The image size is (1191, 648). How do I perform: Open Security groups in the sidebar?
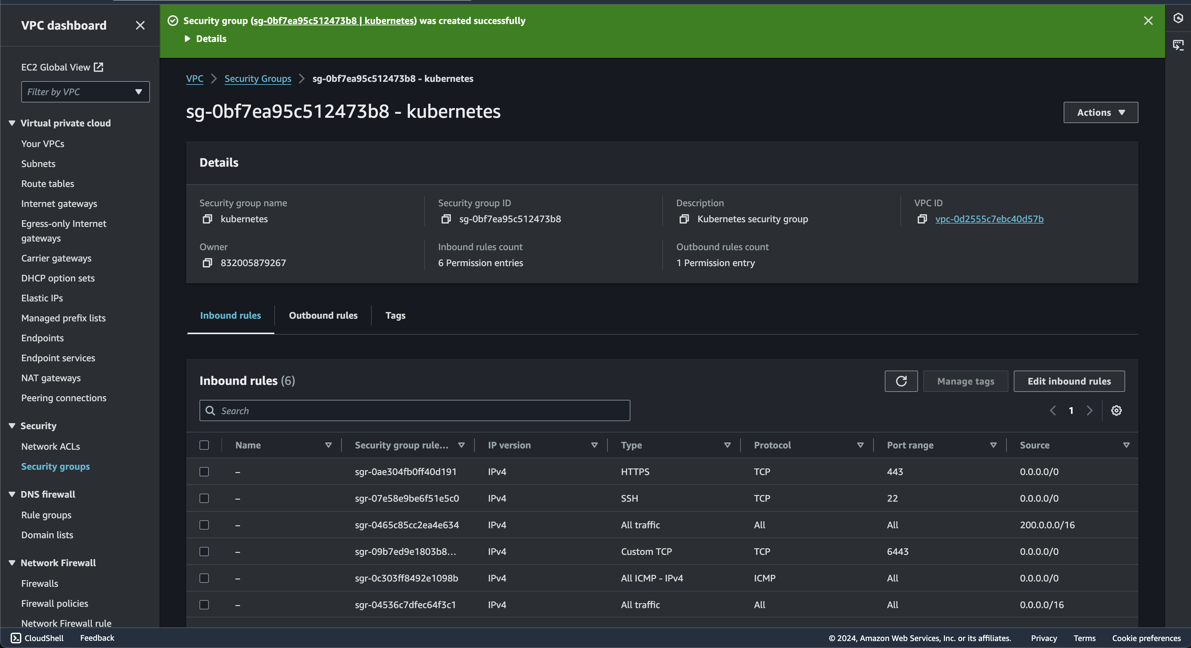[56, 466]
